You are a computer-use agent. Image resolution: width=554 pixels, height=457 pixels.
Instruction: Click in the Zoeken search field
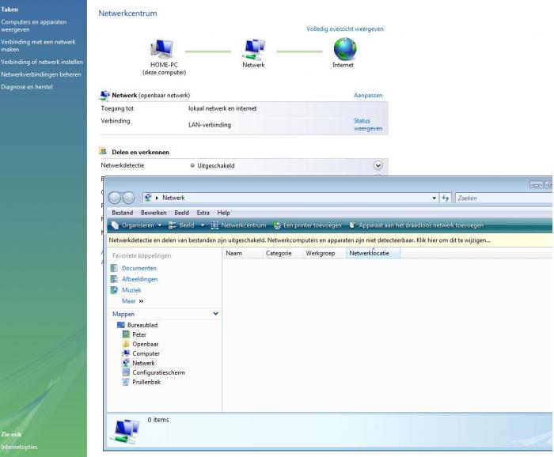click(499, 197)
